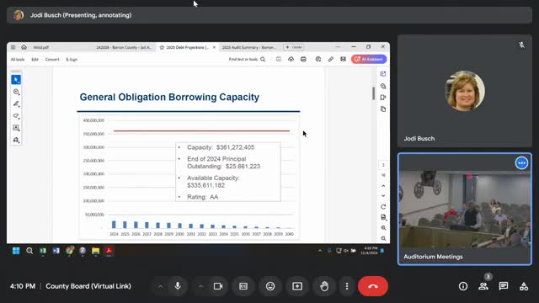Toggle the camera on or off
The width and height of the screenshot is (539, 303).
[x=218, y=286]
